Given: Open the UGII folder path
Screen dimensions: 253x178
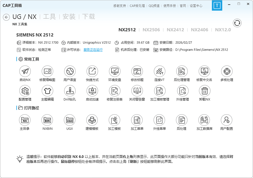Looking at the screenshot, I should [x=70, y=120].
